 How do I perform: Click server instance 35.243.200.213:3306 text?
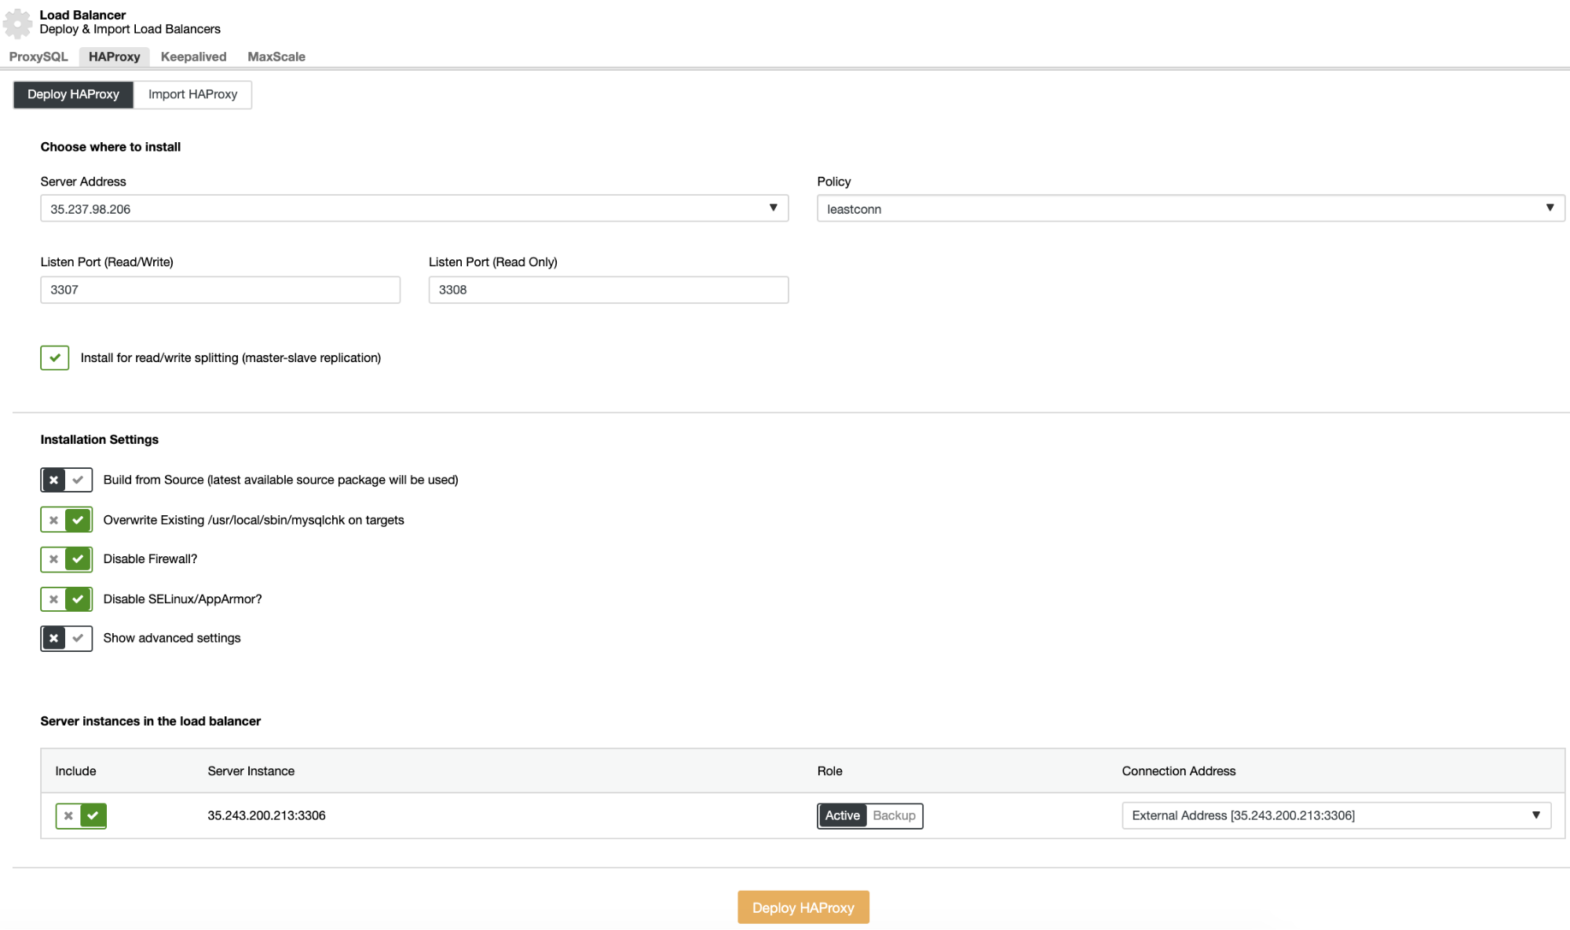tap(266, 815)
